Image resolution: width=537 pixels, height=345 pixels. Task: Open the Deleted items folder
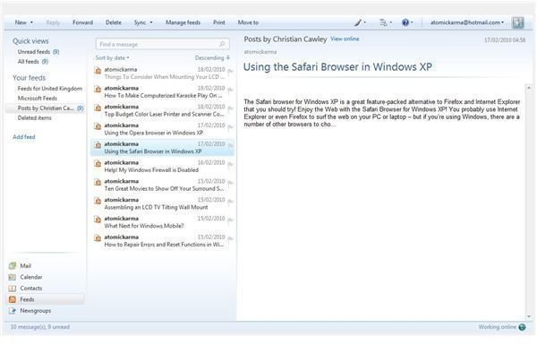[35, 118]
